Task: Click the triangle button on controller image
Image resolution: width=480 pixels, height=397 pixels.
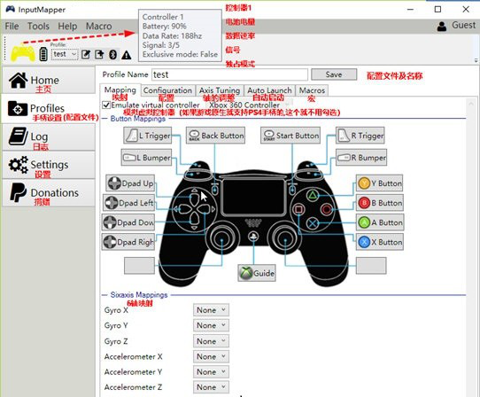Action: pyautogui.click(x=313, y=195)
